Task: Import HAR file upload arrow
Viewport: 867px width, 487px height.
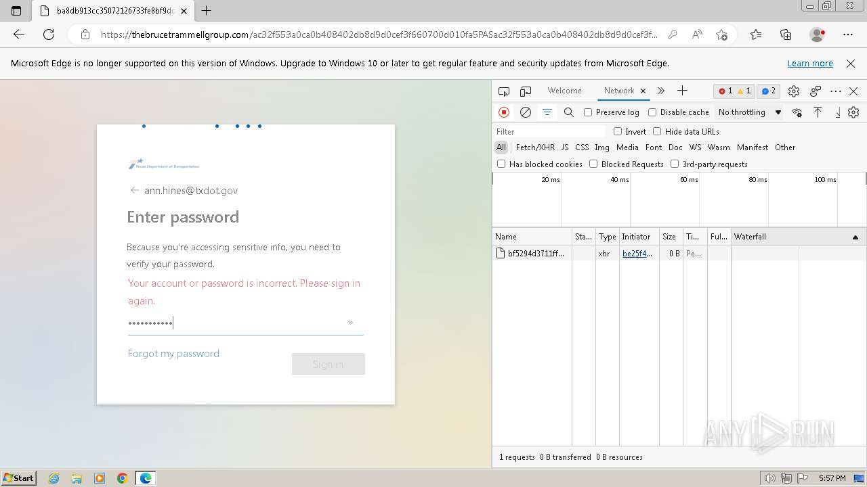Action: coord(818,112)
